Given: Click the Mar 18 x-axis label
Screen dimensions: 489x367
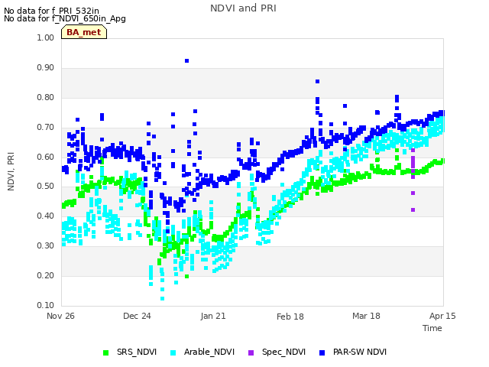Looking at the screenshot, I should [x=366, y=316].
